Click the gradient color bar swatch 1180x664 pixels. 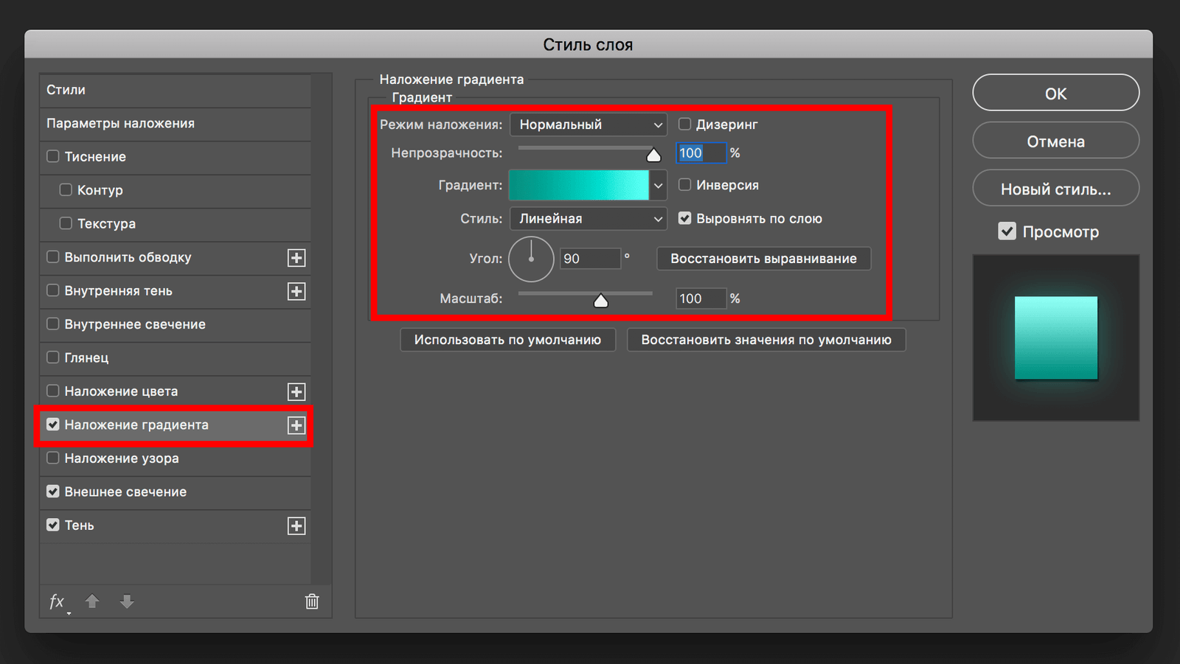[579, 186]
